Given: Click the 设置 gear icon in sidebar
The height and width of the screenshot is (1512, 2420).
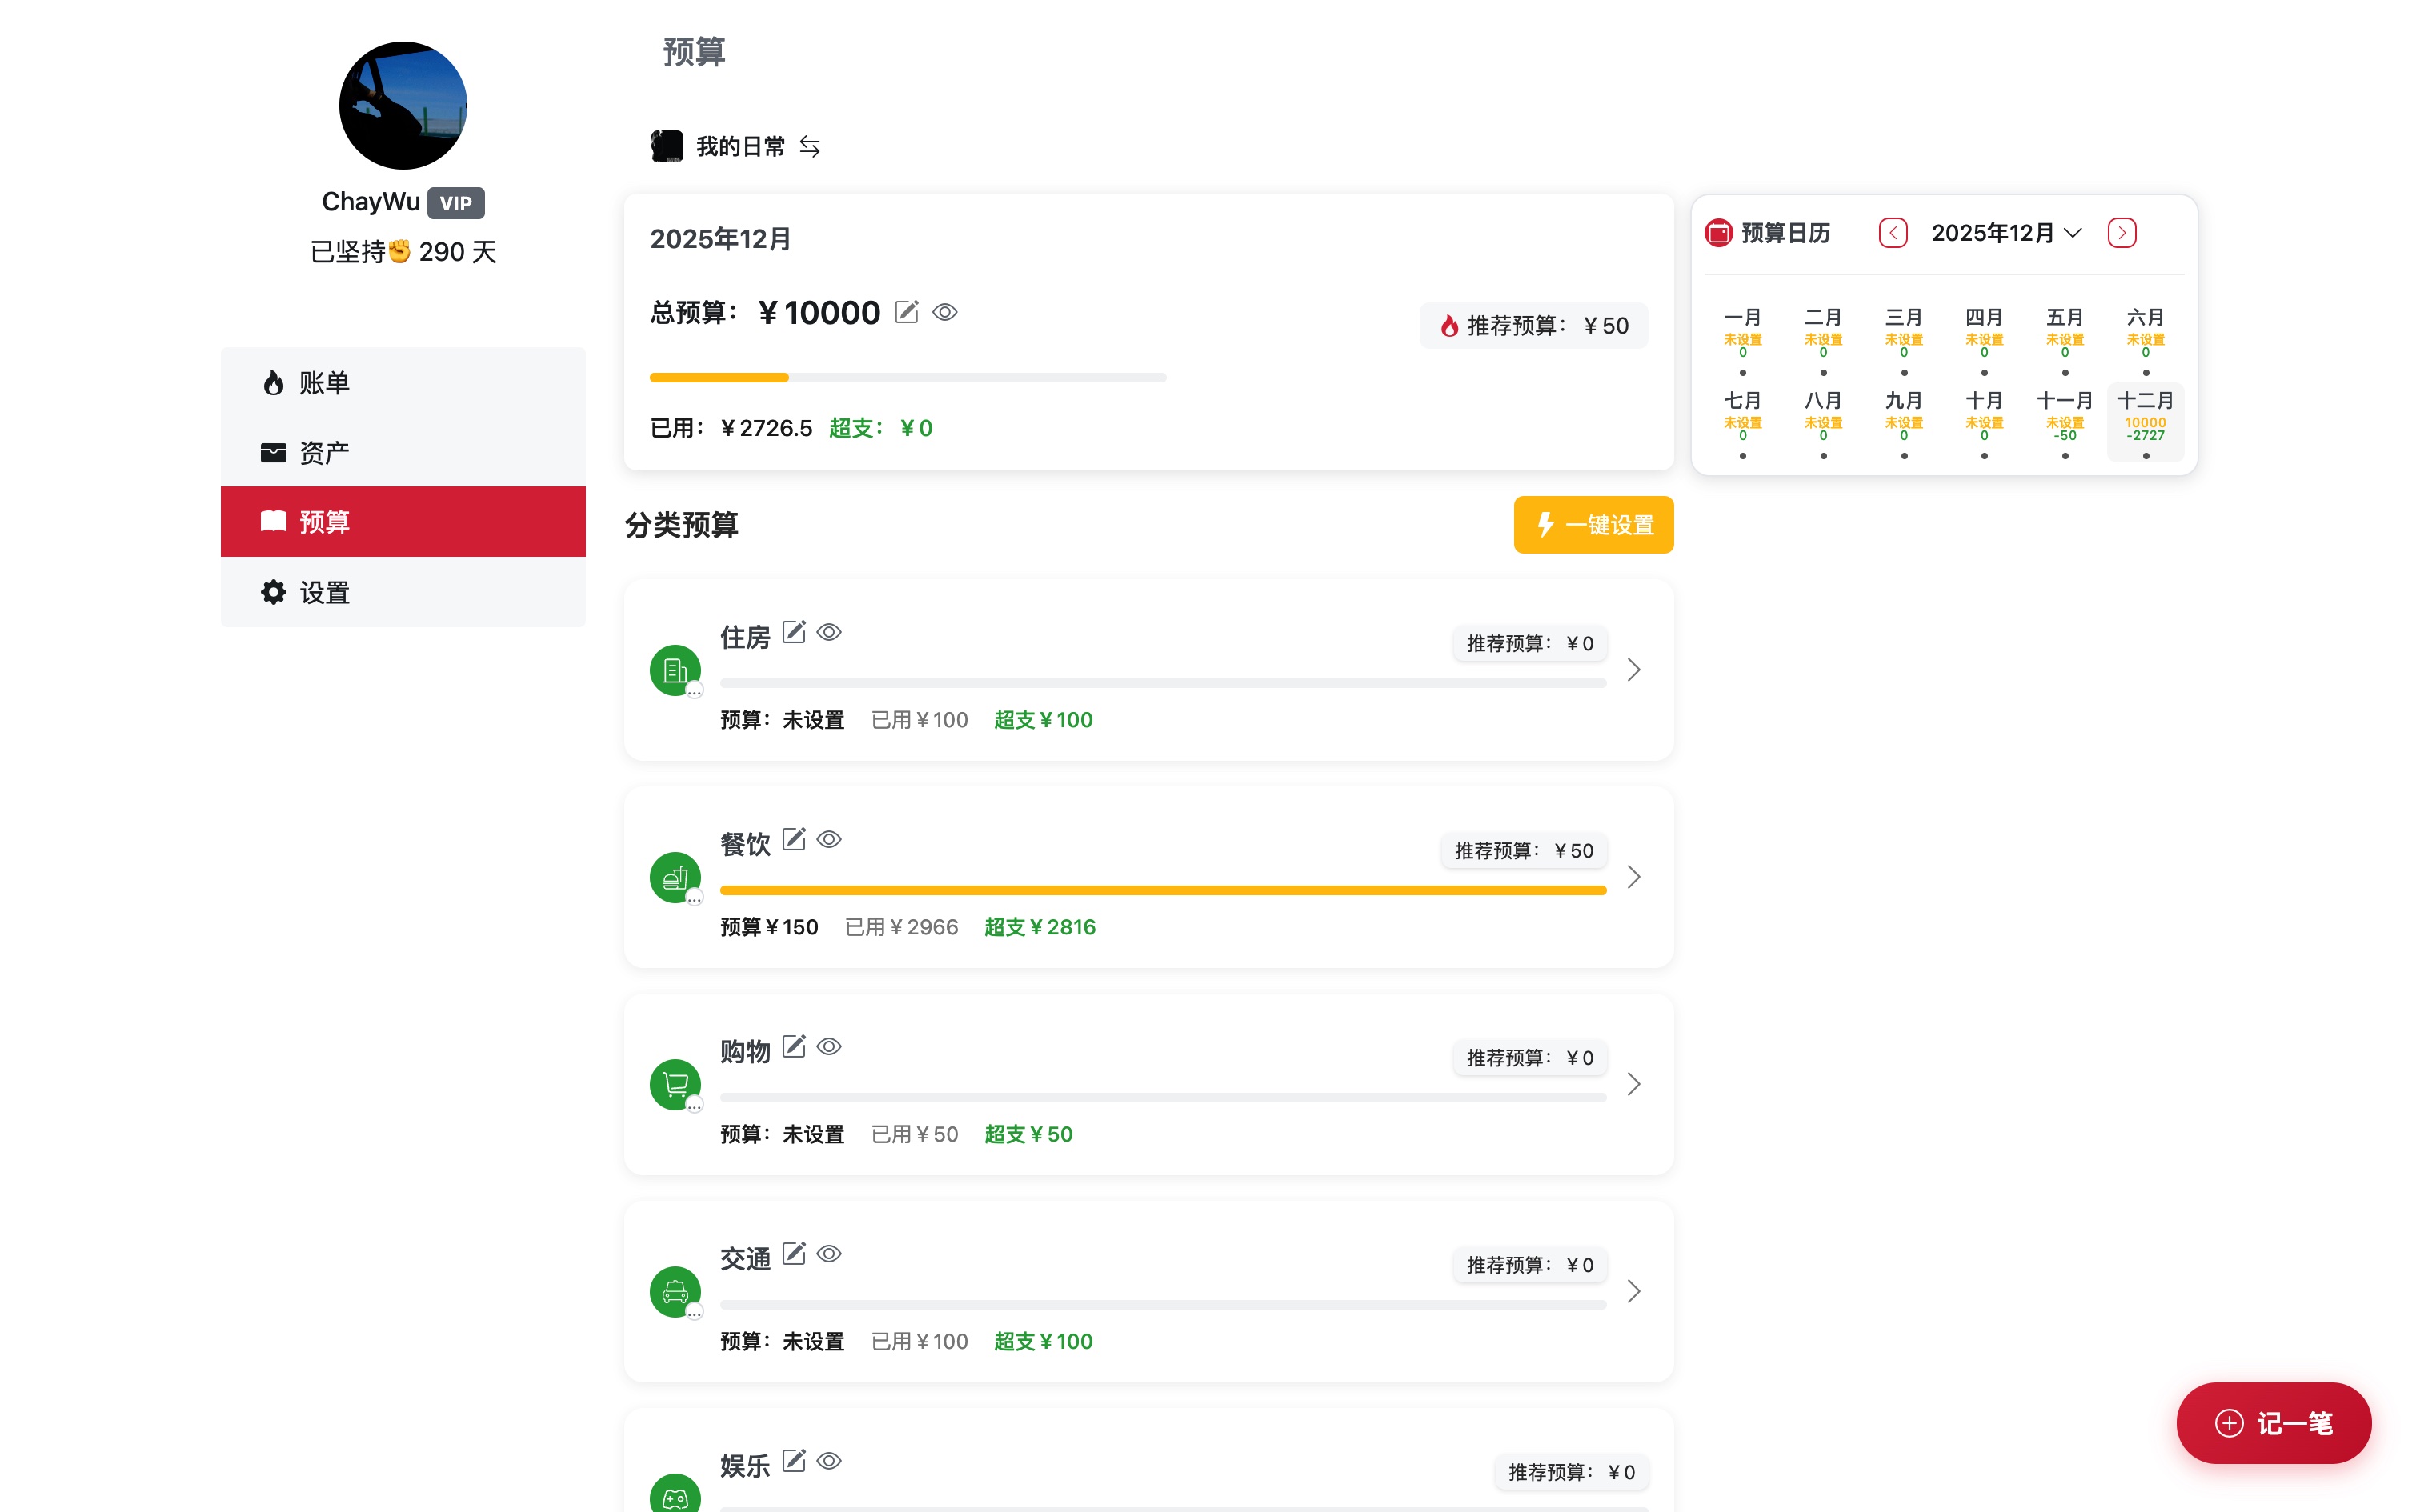Looking at the screenshot, I should tap(273, 591).
